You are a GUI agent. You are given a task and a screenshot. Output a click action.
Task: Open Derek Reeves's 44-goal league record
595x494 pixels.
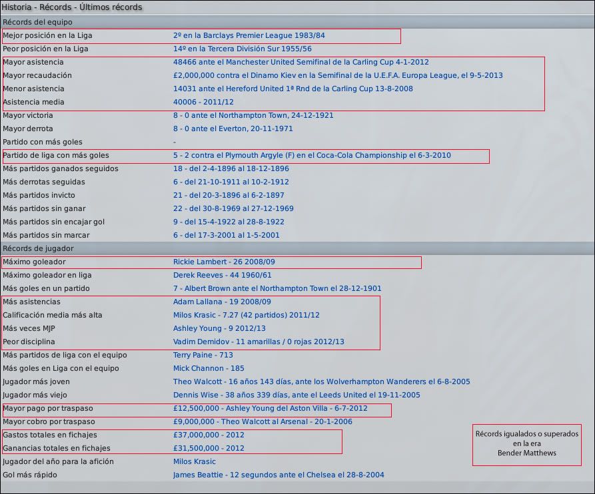click(223, 275)
